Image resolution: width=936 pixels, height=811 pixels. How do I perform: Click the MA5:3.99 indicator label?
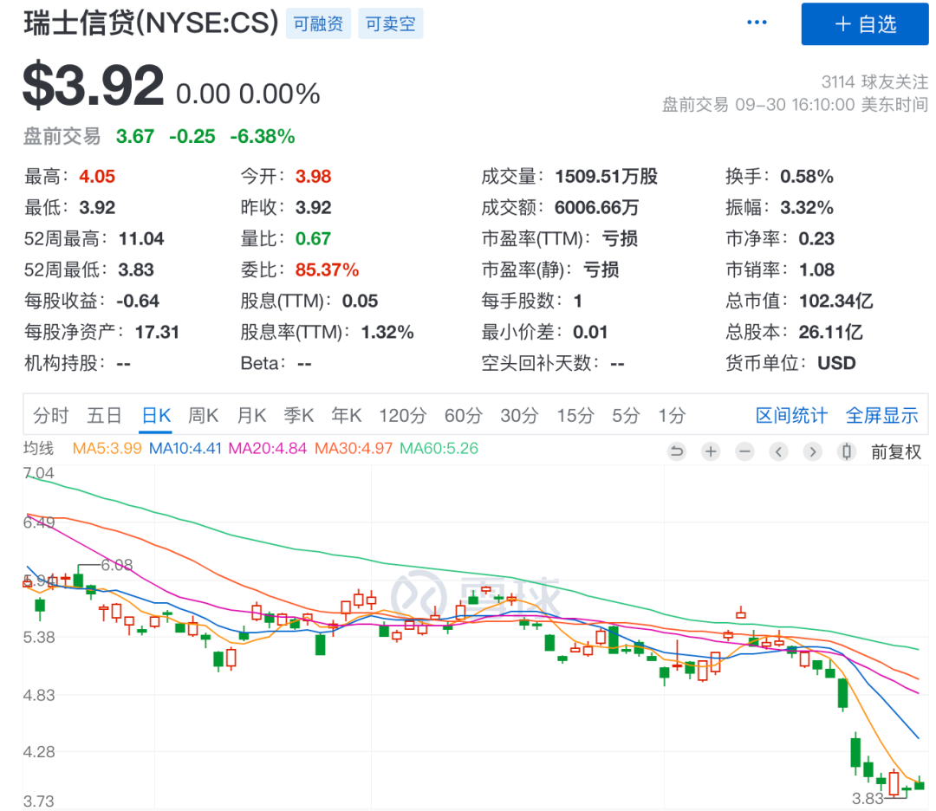pyautogui.click(x=107, y=448)
